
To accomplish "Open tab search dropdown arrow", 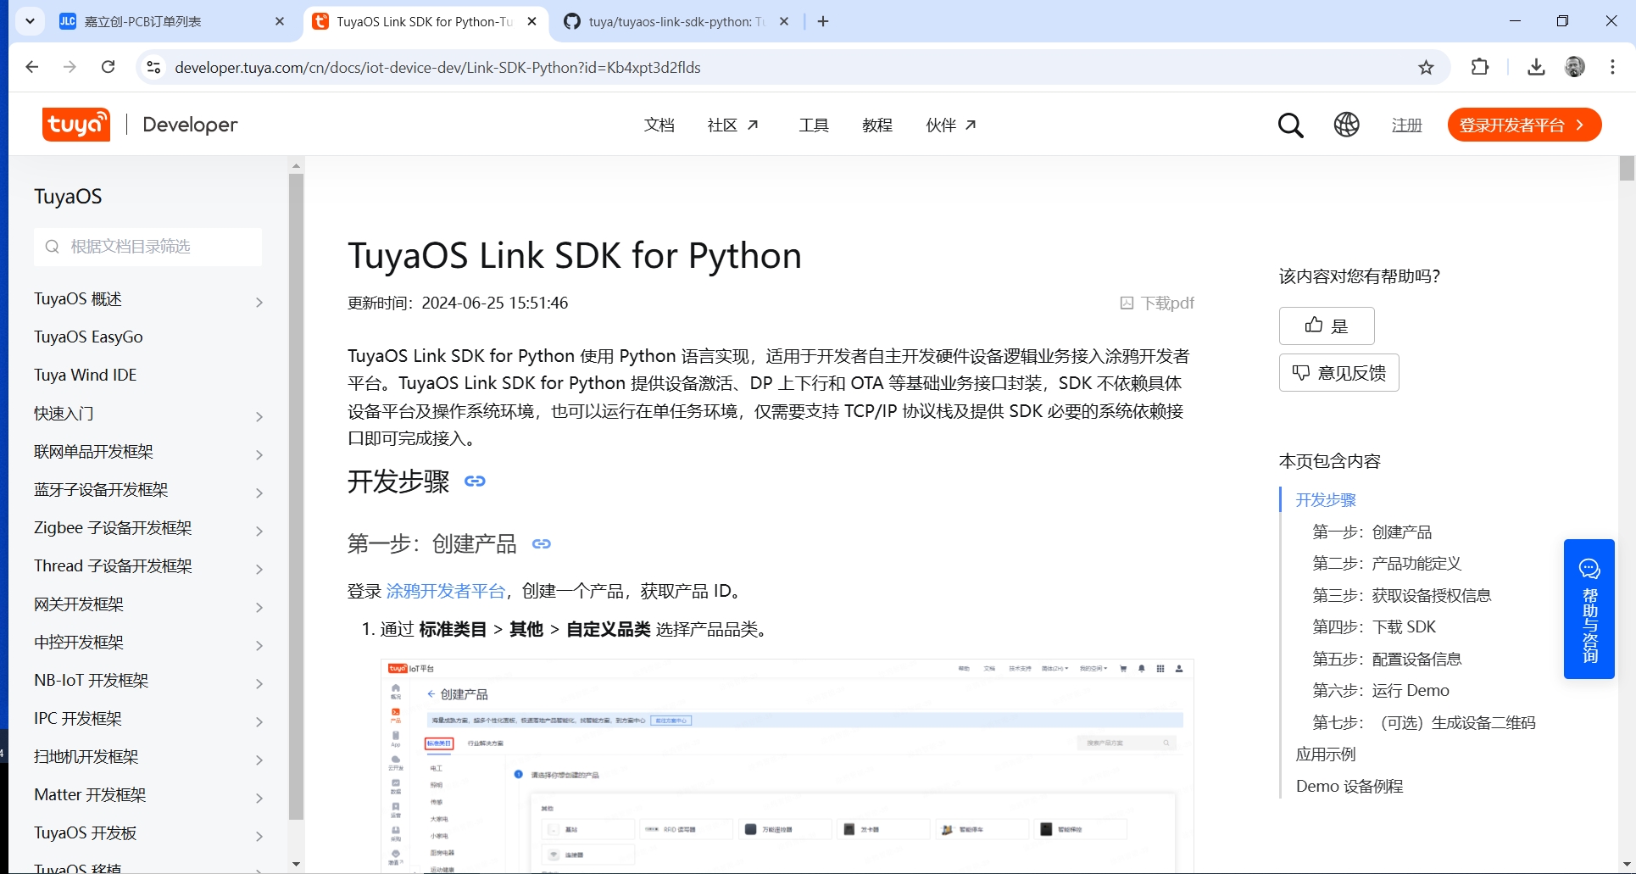I will 30,21.
